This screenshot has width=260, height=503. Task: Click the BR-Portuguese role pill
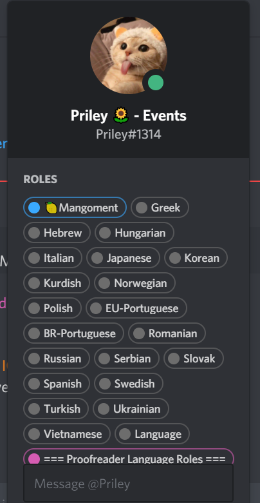click(x=73, y=333)
